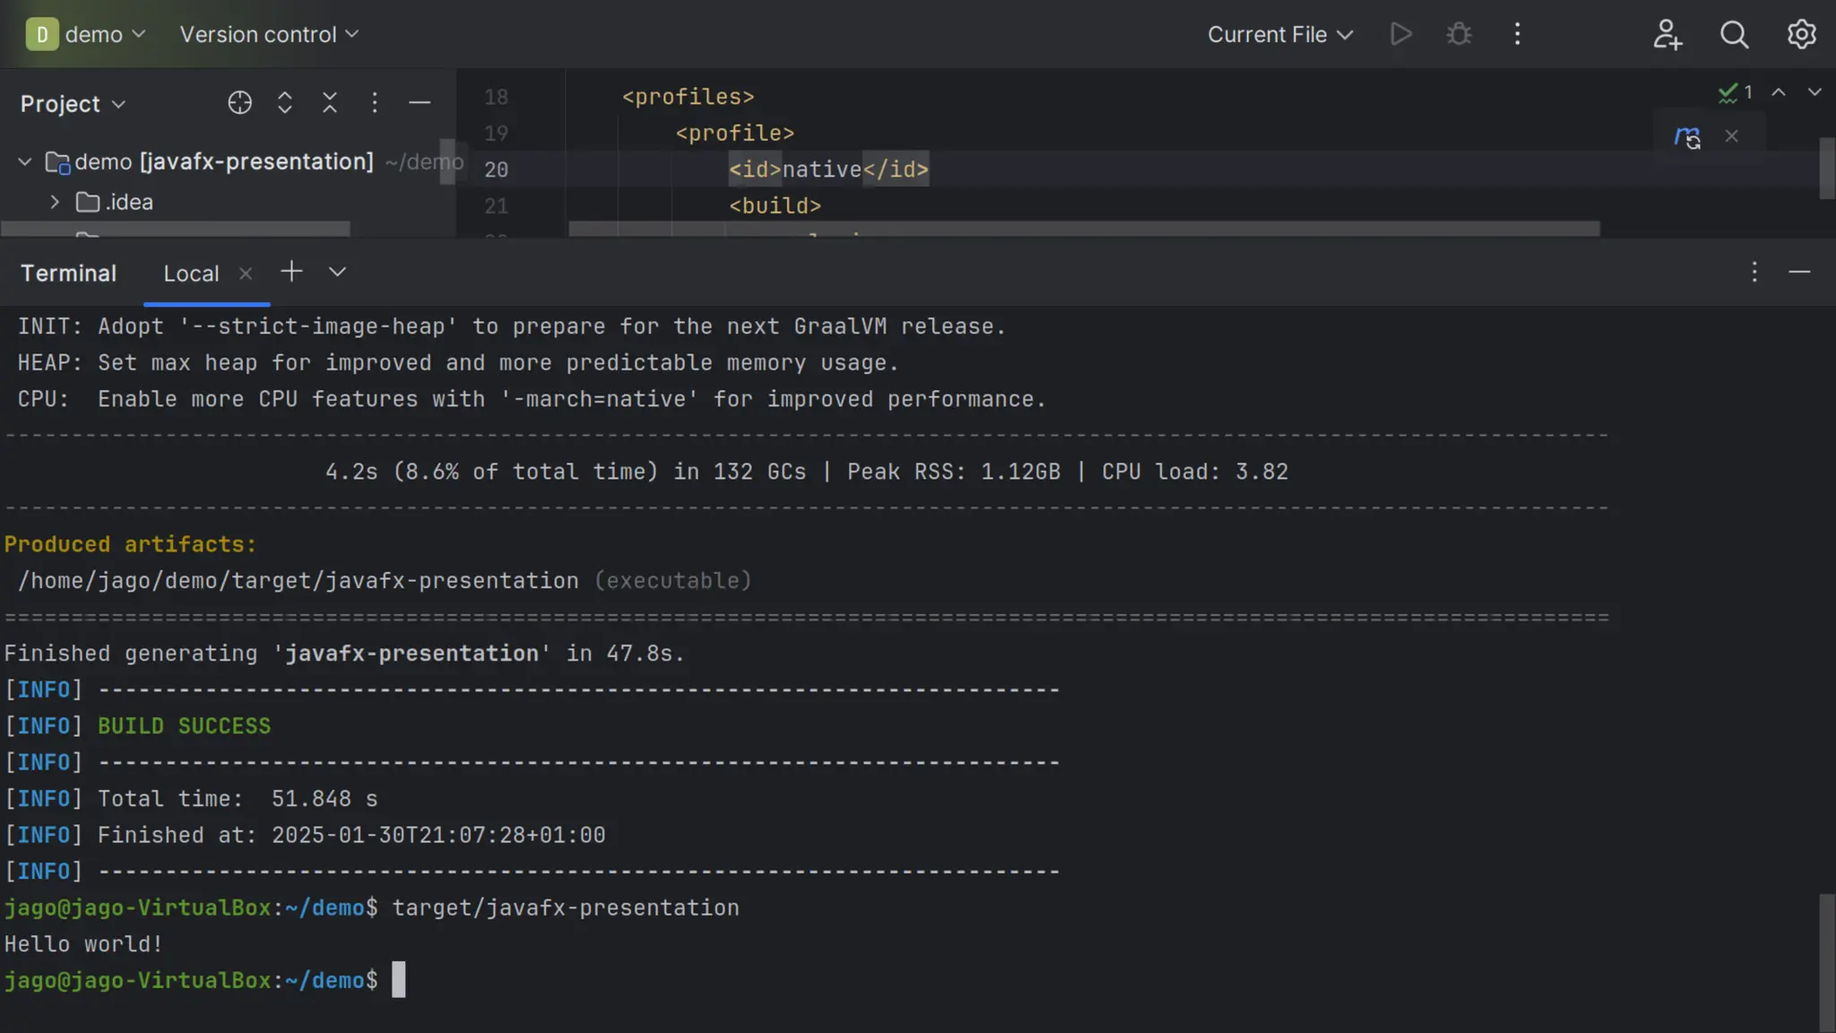Click Expand All icon in Project panel
This screenshot has height=1033, width=1836.
tap(285, 103)
